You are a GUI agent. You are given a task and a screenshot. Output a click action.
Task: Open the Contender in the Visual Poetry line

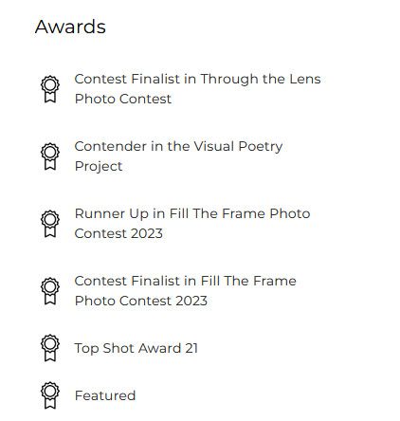click(178, 146)
